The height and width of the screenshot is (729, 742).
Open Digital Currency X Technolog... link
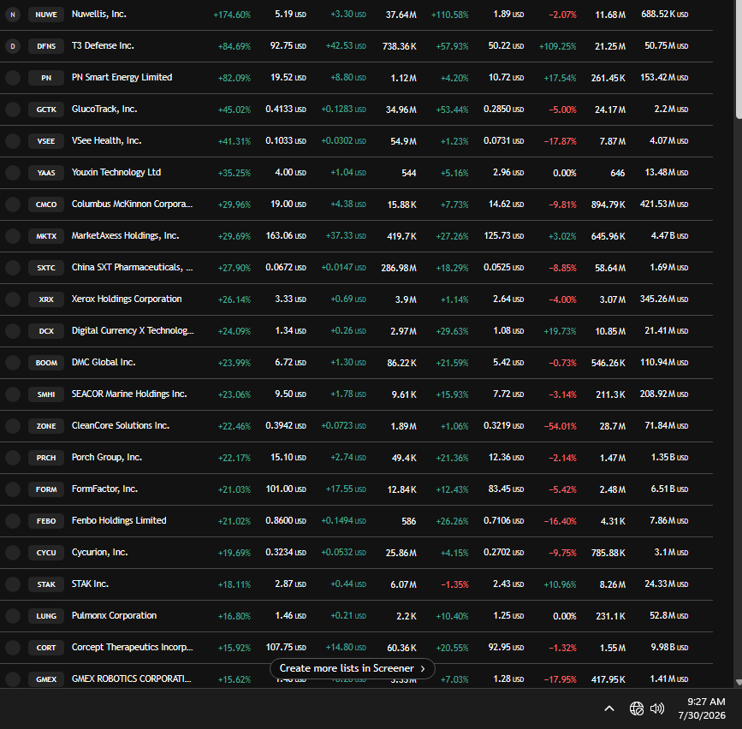point(133,330)
